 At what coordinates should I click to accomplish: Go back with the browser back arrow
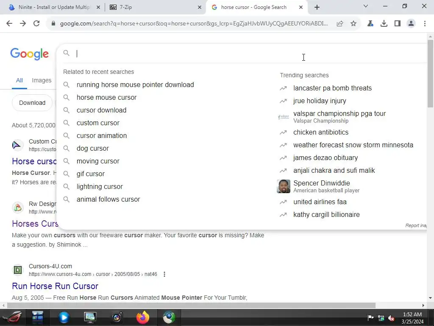pyautogui.click(x=9, y=24)
